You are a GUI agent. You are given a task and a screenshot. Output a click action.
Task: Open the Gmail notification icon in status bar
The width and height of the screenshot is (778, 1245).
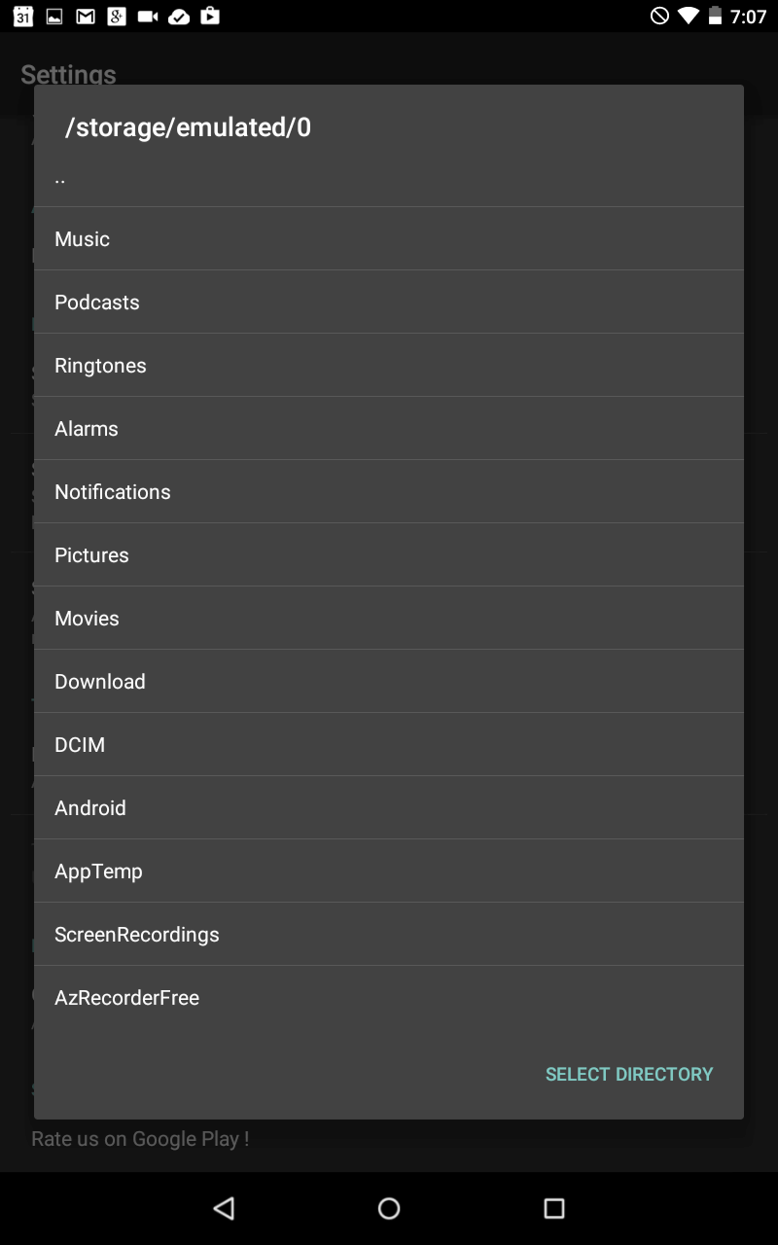click(x=86, y=17)
